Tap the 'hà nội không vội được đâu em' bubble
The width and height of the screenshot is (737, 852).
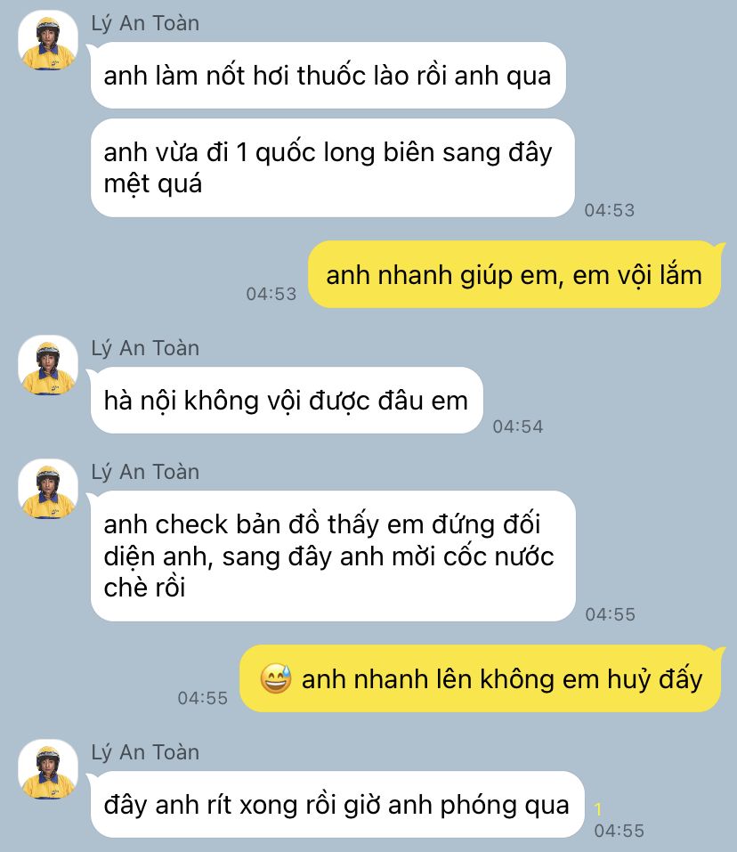click(x=287, y=401)
